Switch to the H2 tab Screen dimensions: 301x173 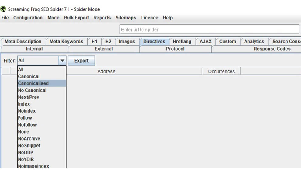108,41
